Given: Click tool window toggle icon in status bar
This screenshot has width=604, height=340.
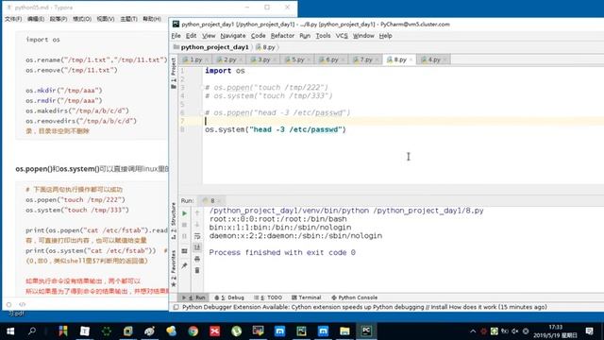Looking at the screenshot, I should 176,307.
